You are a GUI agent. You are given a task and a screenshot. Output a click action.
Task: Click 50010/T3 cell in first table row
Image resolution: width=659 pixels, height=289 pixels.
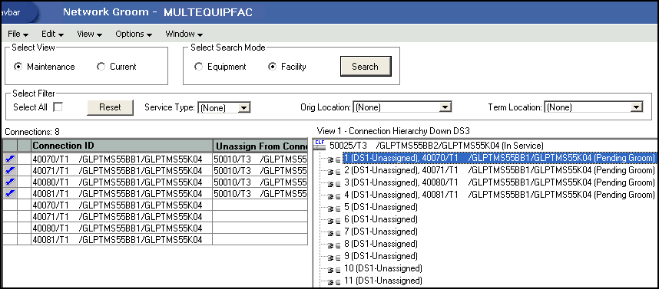(x=260, y=159)
